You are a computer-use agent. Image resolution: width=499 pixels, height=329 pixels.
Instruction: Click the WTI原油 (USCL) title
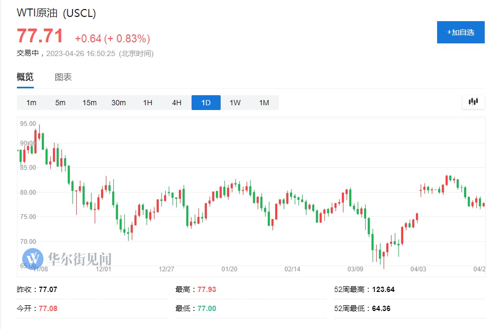point(57,13)
